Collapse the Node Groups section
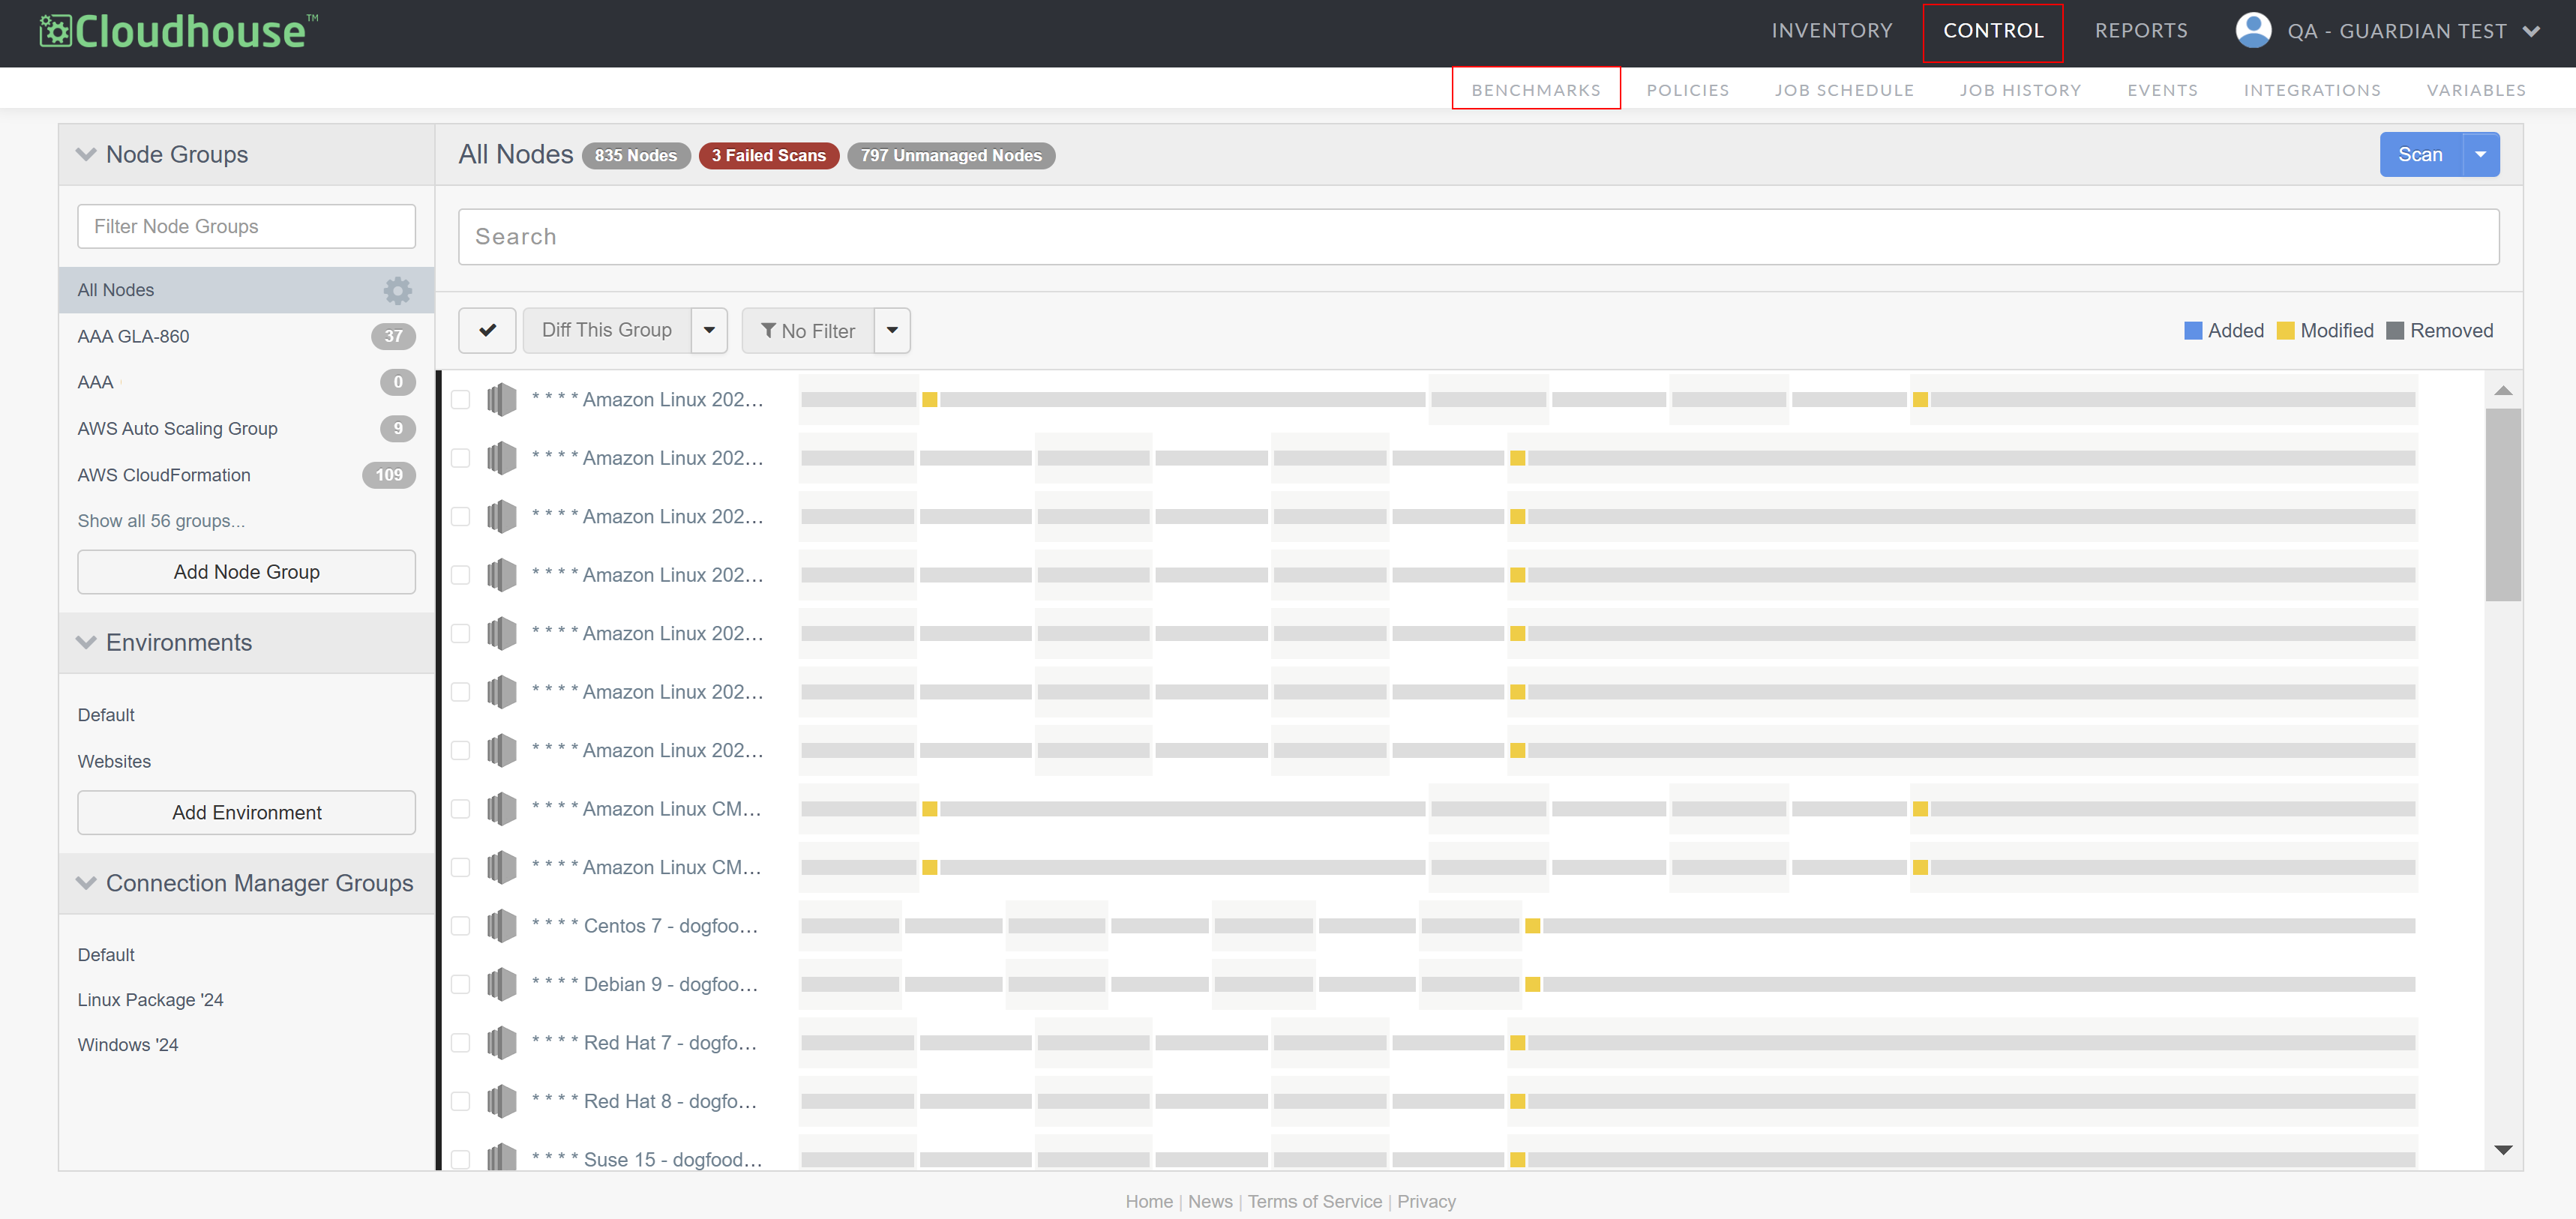2576x1219 pixels. tap(86, 154)
